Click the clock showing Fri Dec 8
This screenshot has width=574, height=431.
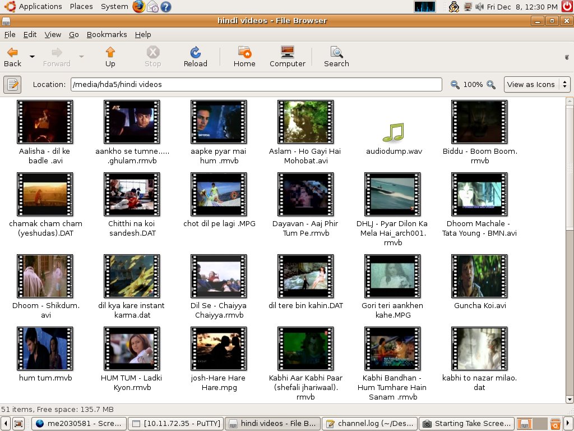(522, 7)
